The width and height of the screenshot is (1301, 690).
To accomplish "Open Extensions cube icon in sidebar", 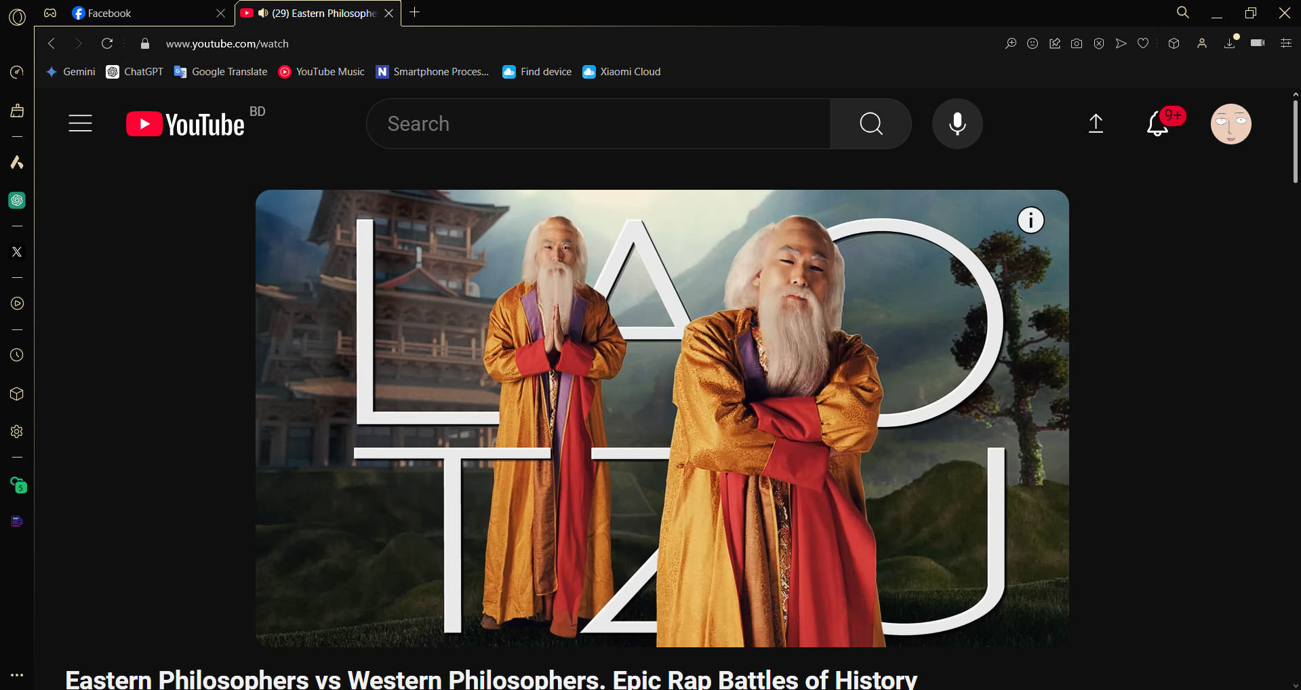I will pos(17,394).
